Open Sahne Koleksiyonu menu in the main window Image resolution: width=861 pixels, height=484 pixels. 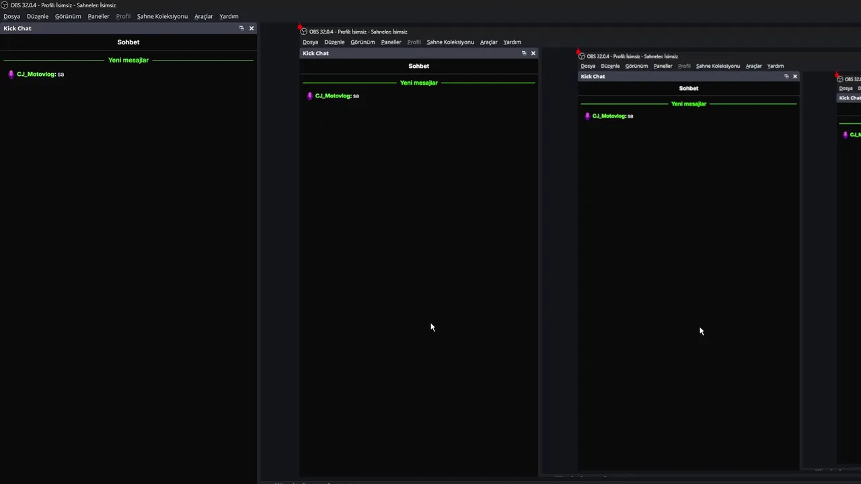click(x=162, y=16)
